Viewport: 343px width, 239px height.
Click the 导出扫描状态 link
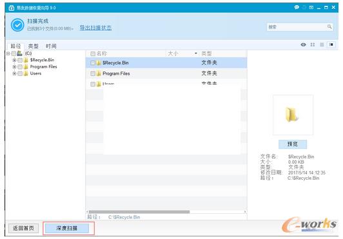[95, 28]
